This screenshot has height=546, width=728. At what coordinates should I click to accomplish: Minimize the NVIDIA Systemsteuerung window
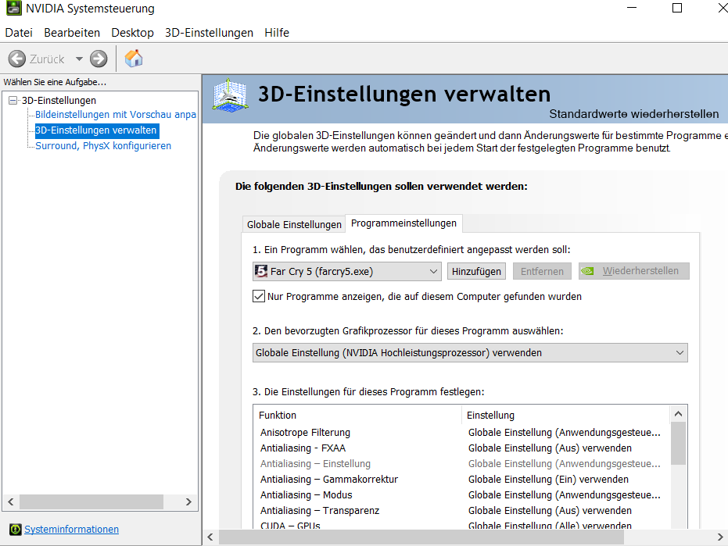tap(632, 8)
